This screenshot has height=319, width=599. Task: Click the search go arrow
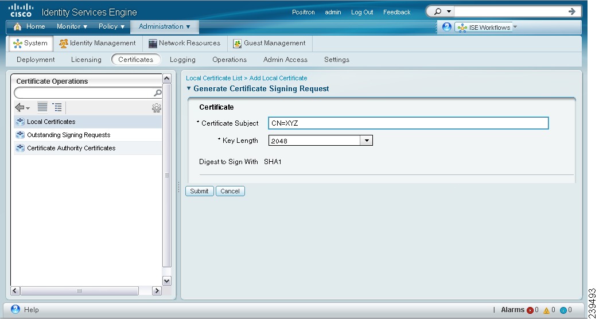[x=572, y=11]
